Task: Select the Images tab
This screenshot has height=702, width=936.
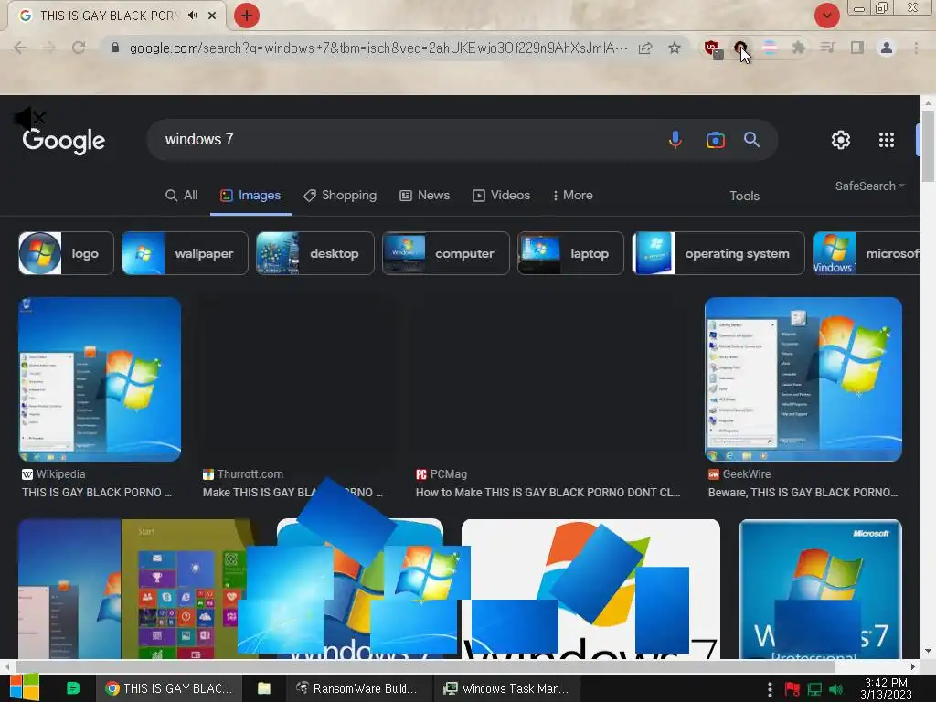Action: [x=250, y=196]
